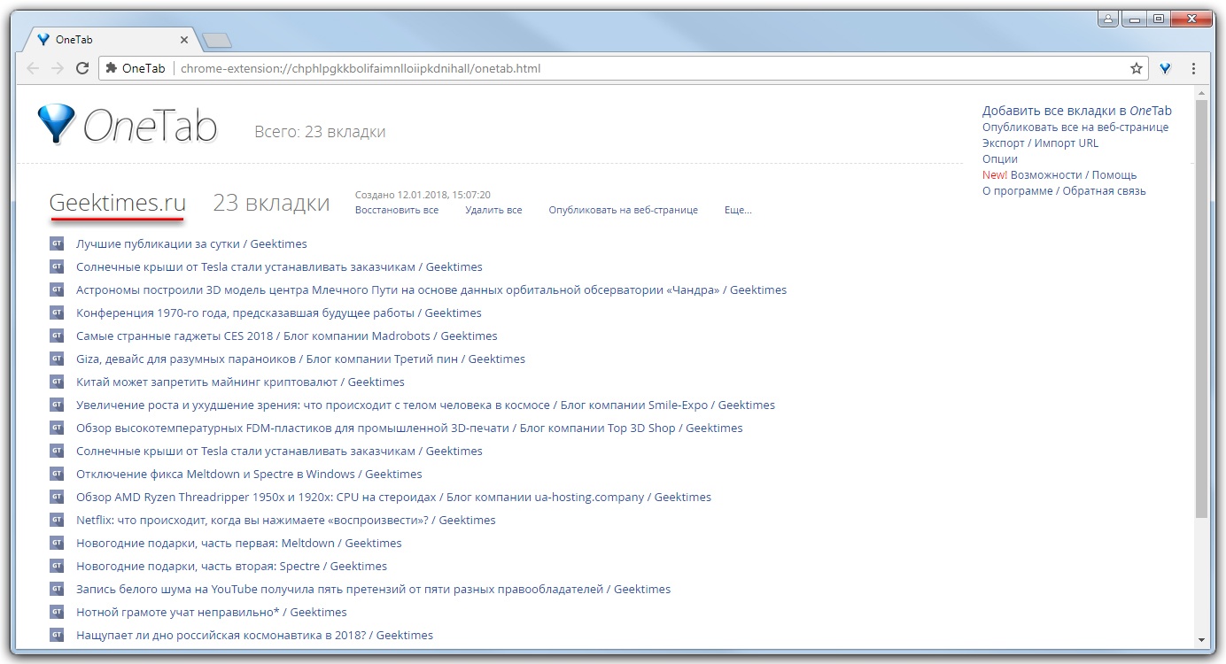Click the GT favicon beside 'Увеличение роста и ухудшение зрения'

coord(57,405)
